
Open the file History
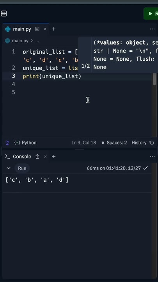coord(139,143)
